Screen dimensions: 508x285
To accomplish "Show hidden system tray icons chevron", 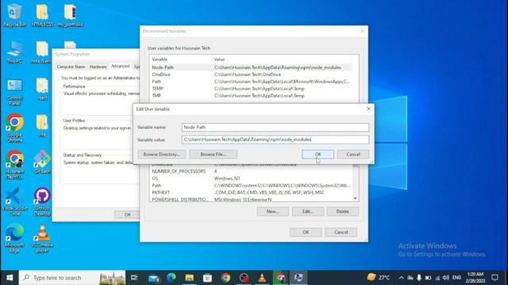I will 401,278.
